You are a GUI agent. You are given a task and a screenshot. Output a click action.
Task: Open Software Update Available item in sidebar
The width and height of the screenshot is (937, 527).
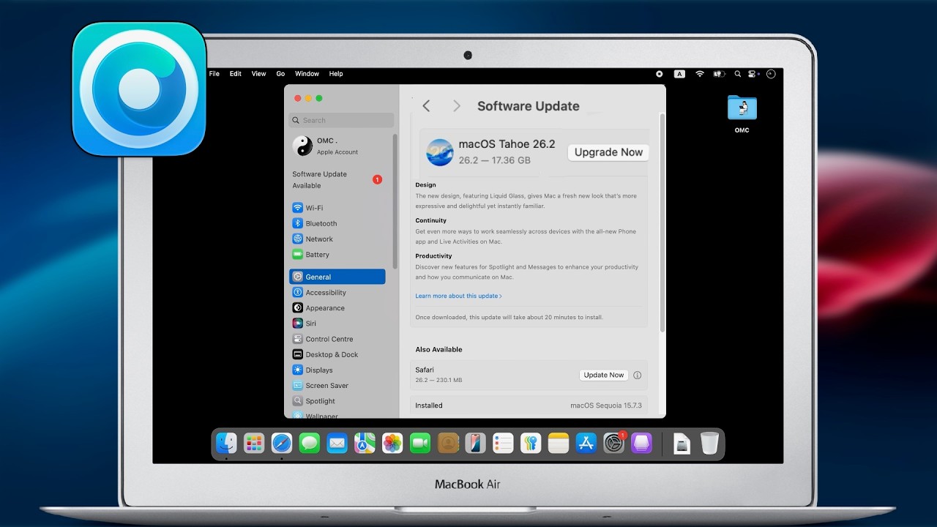337,180
